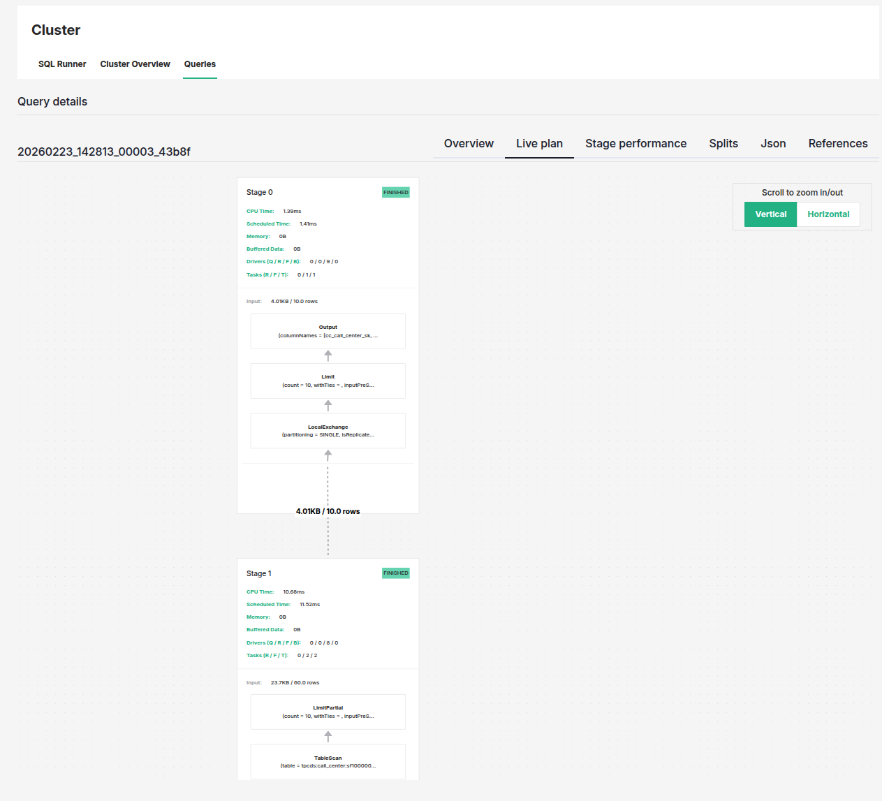The height and width of the screenshot is (801, 882).
Task: Switch to the Json tab
Action: point(773,143)
